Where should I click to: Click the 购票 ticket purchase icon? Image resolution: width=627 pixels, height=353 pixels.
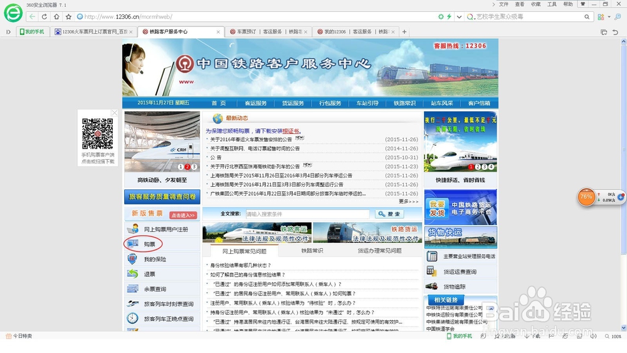(x=133, y=244)
